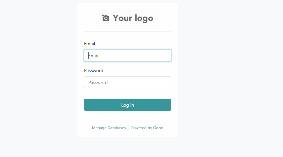Click the word Odoo in the footer
Screen dimensions: 283x157
(158, 128)
